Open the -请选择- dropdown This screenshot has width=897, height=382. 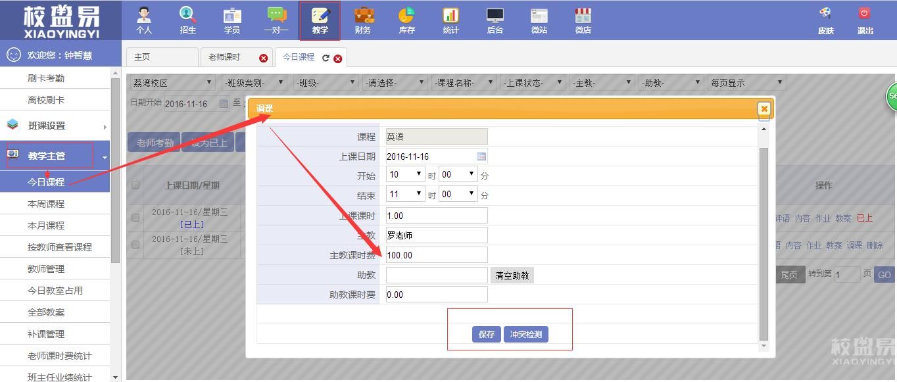pos(395,83)
